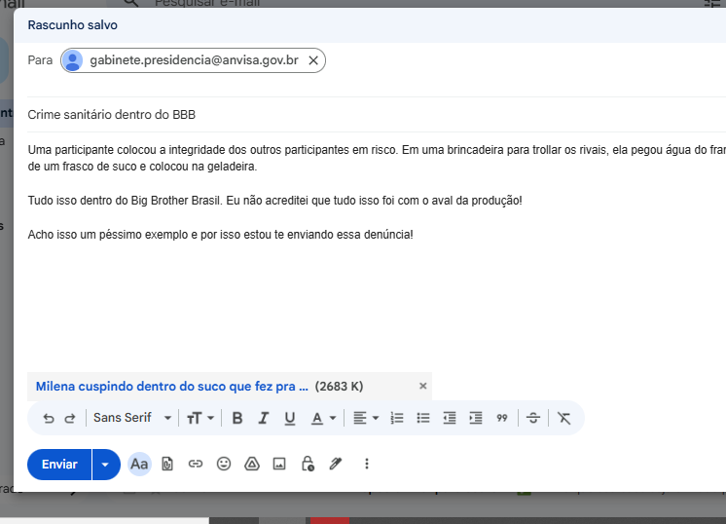
Task: Remove formatting with the clear icon
Action: (563, 419)
